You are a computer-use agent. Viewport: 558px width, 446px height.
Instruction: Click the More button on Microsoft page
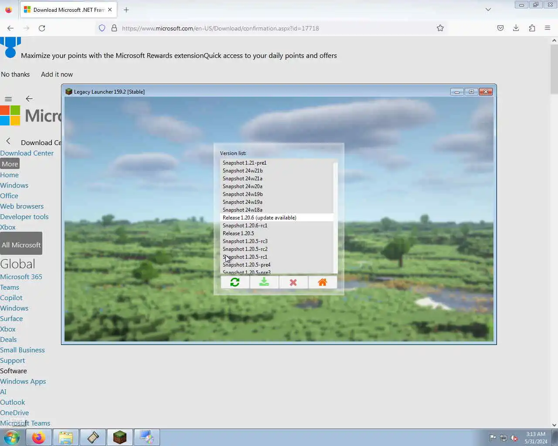10,164
